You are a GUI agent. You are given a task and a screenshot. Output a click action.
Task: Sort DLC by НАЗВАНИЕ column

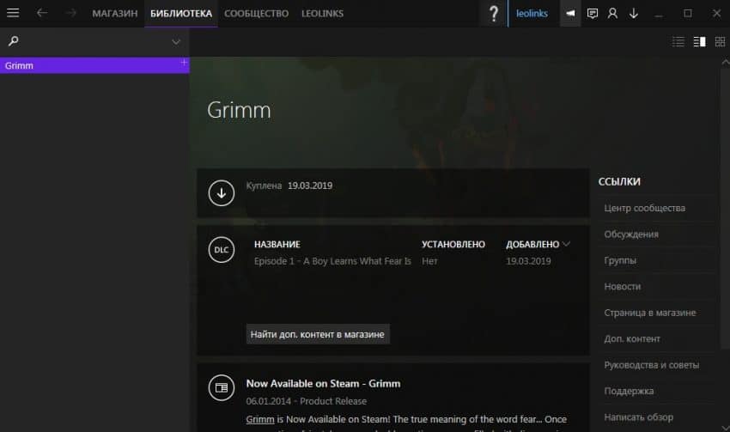click(277, 244)
